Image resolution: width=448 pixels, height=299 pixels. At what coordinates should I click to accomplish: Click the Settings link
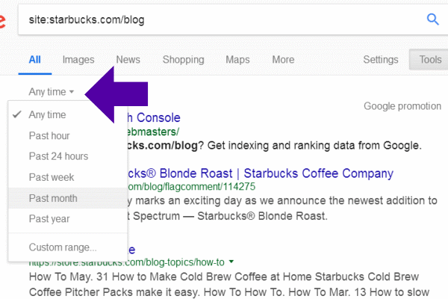[x=381, y=60]
